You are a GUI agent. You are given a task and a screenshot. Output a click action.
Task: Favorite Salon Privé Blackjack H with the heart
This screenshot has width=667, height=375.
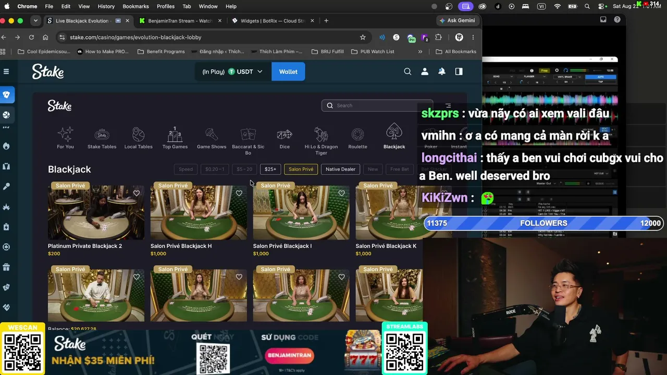pos(239,193)
